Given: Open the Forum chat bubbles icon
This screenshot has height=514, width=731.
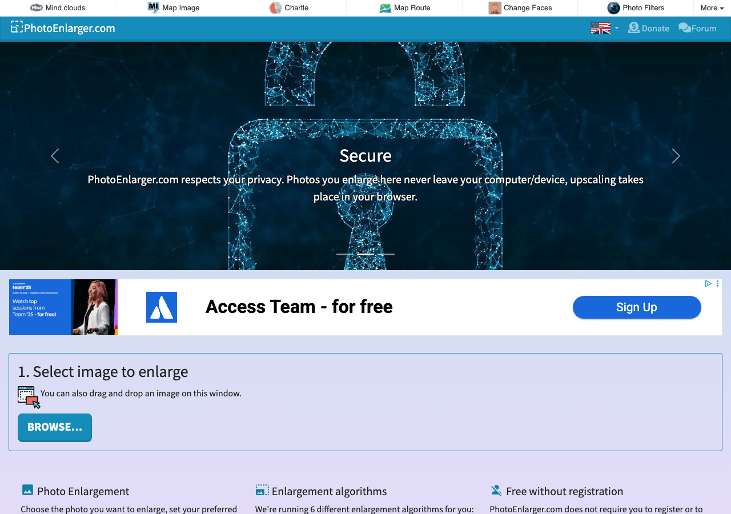Looking at the screenshot, I should (685, 27).
